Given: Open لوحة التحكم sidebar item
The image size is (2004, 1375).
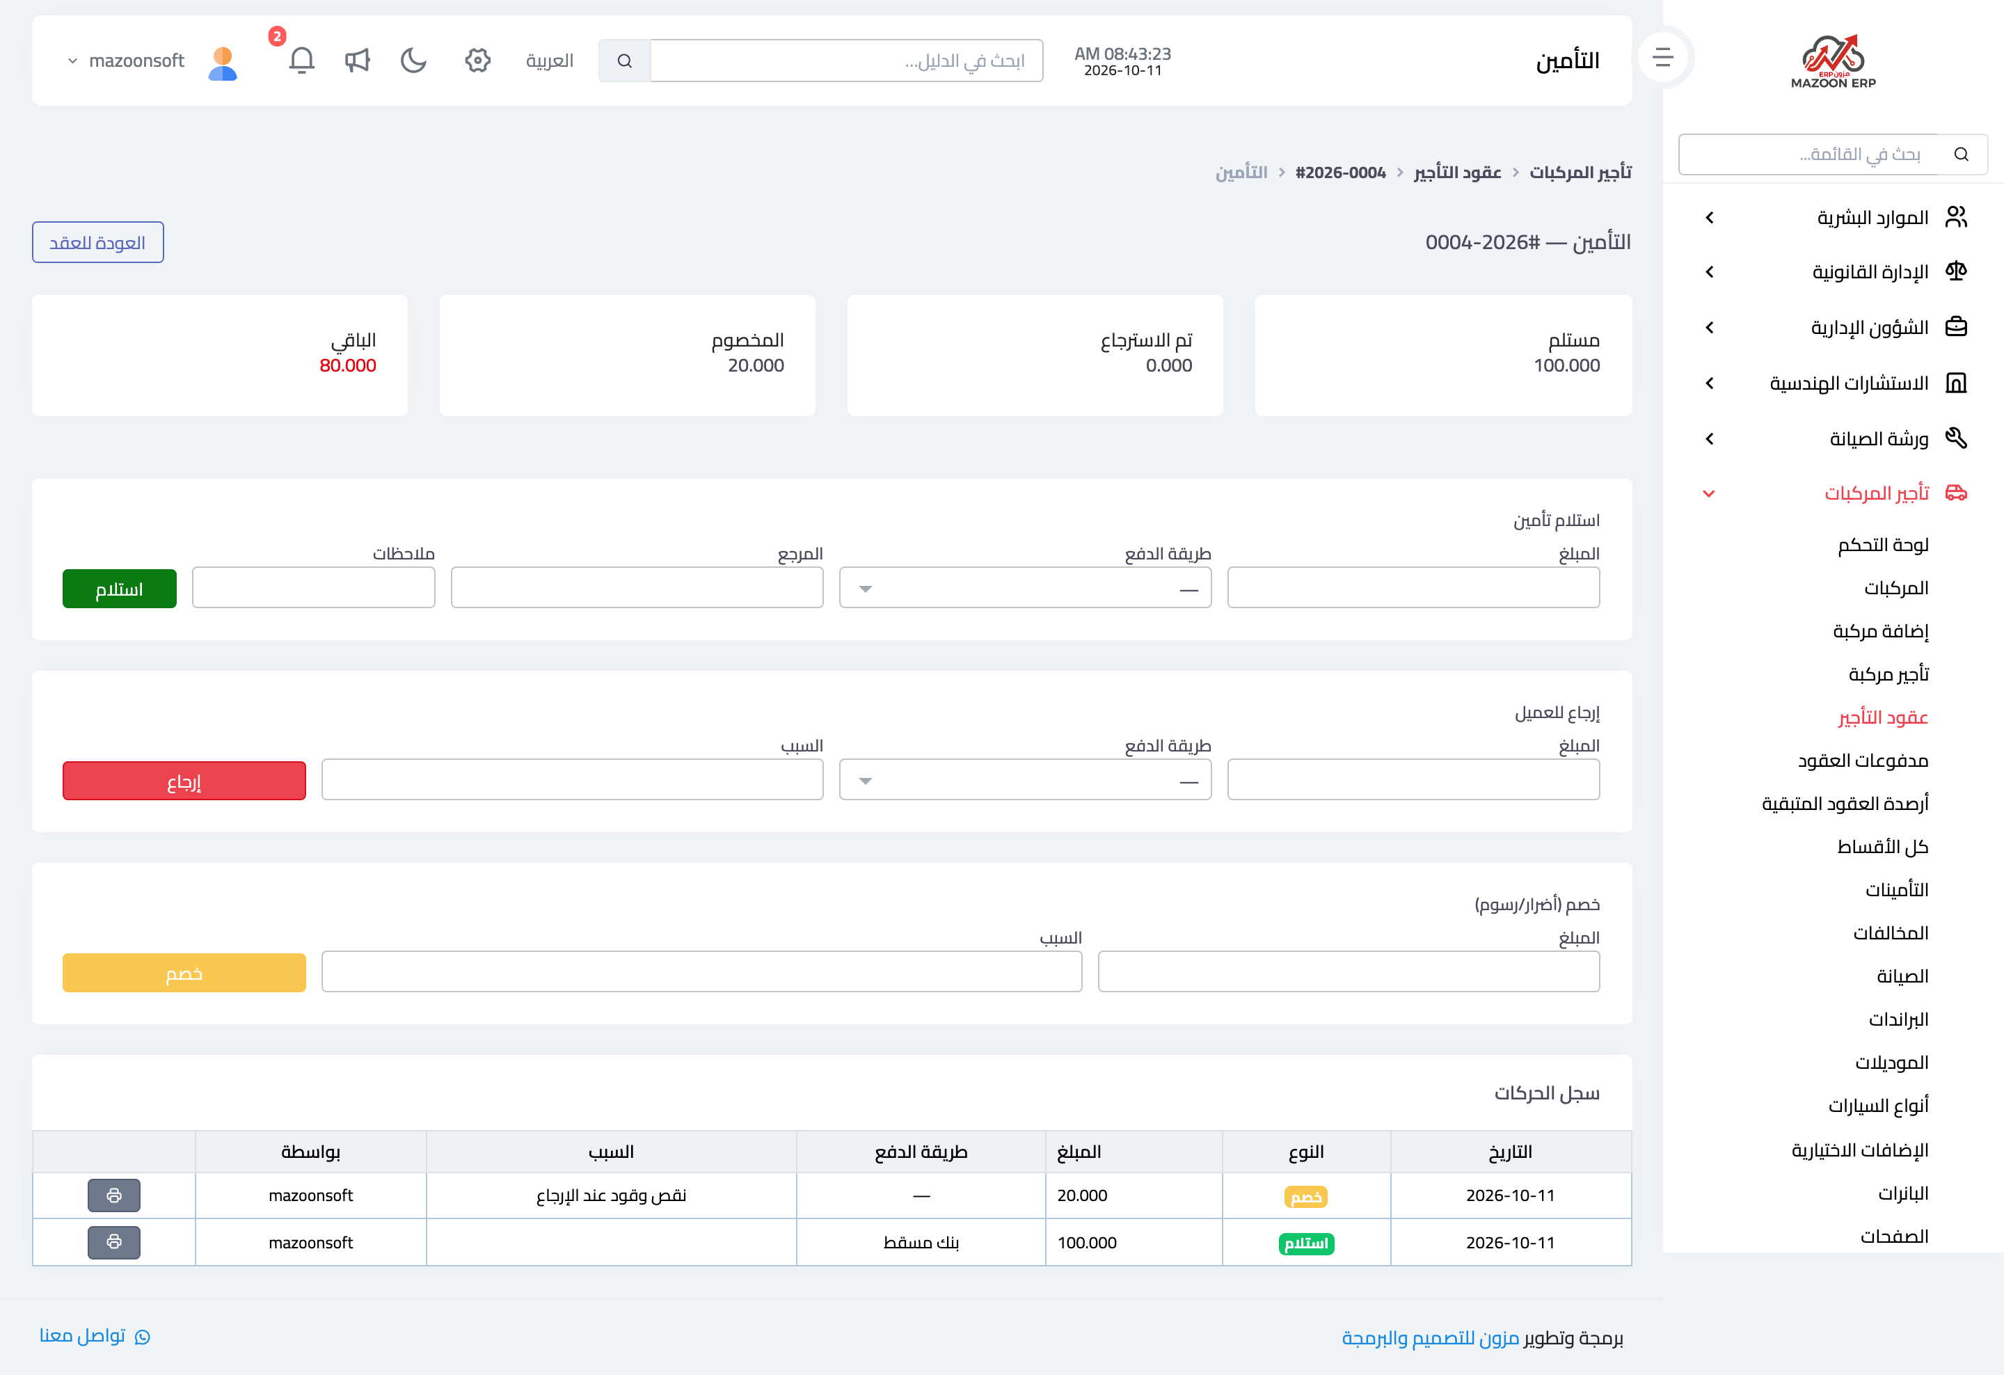Looking at the screenshot, I should pos(1884,545).
